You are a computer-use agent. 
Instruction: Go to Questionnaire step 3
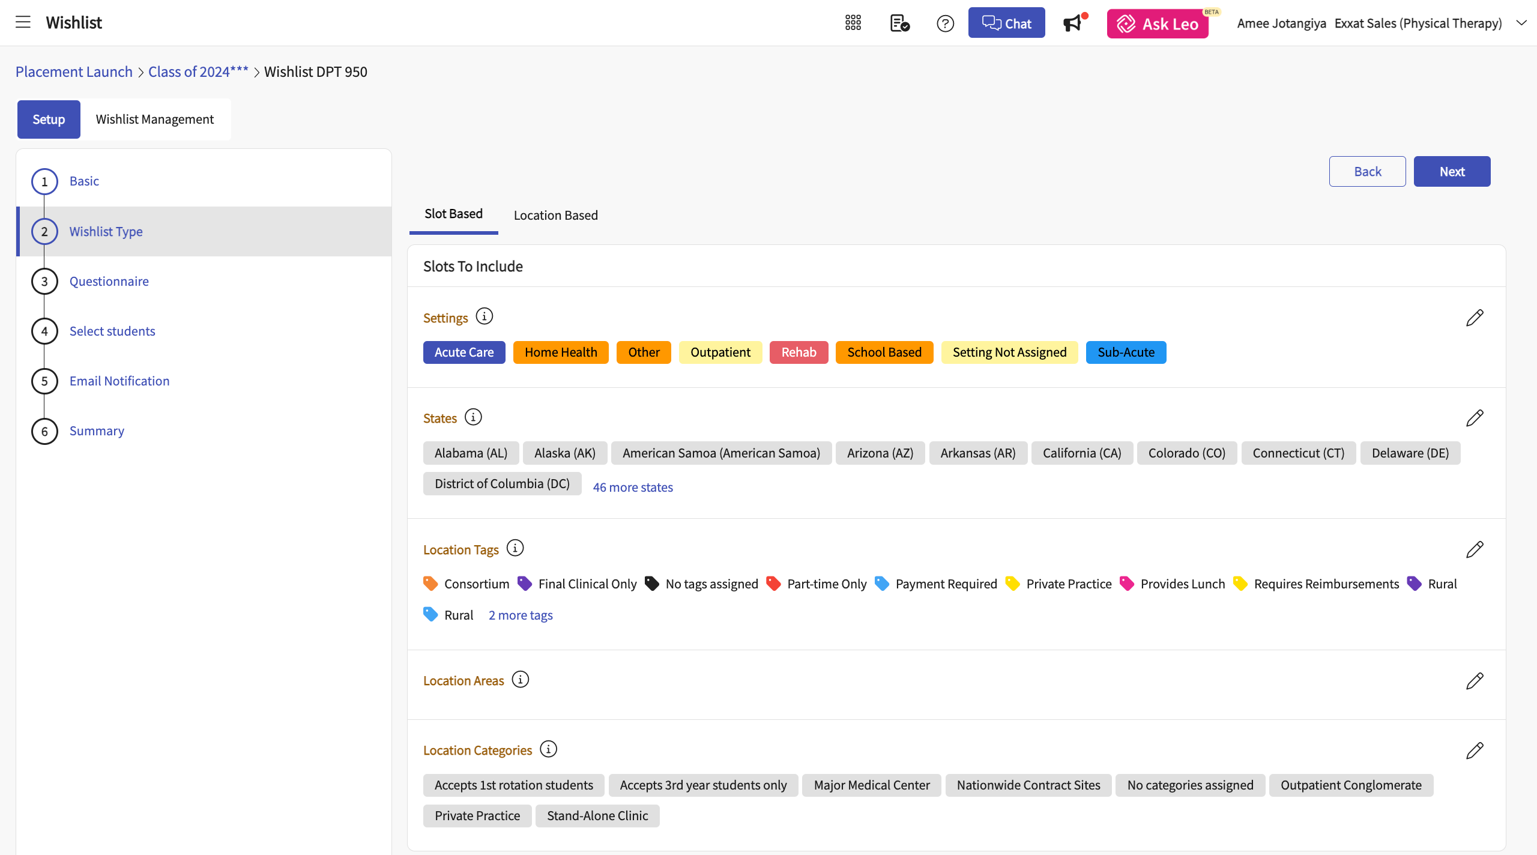(x=109, y=282)
